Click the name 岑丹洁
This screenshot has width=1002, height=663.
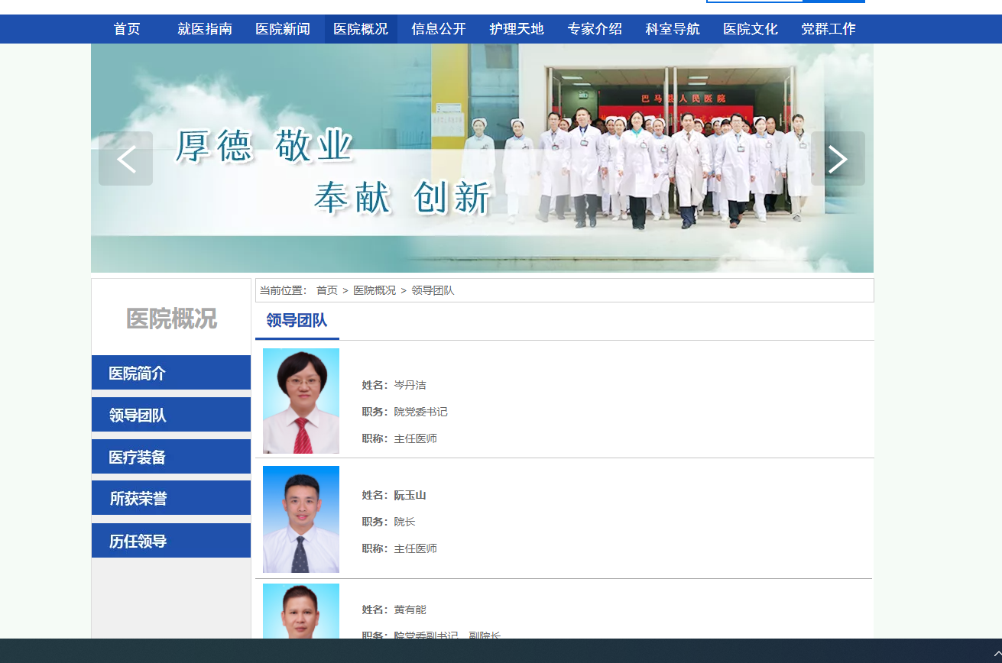[410, 385]
